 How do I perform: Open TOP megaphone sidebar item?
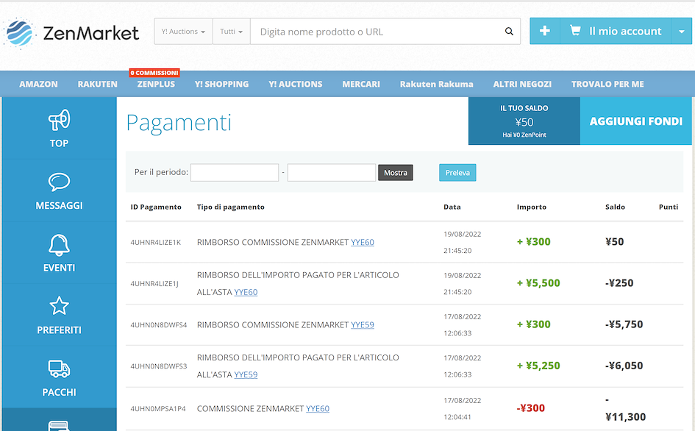(x=59, y=128)
